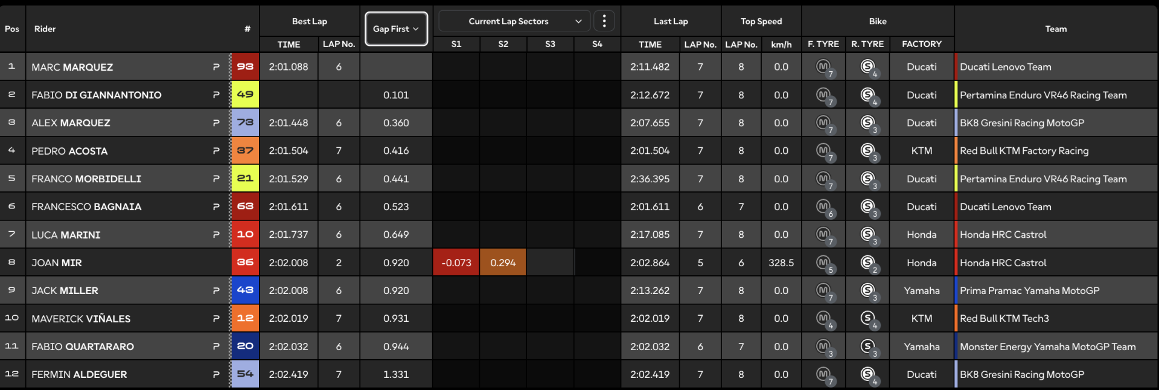This screenshot has height=390, width=1159.
Task: Click Fabio Quartararo's rear tyre icon
Action: pyautogui.click(x=869, y=347)
